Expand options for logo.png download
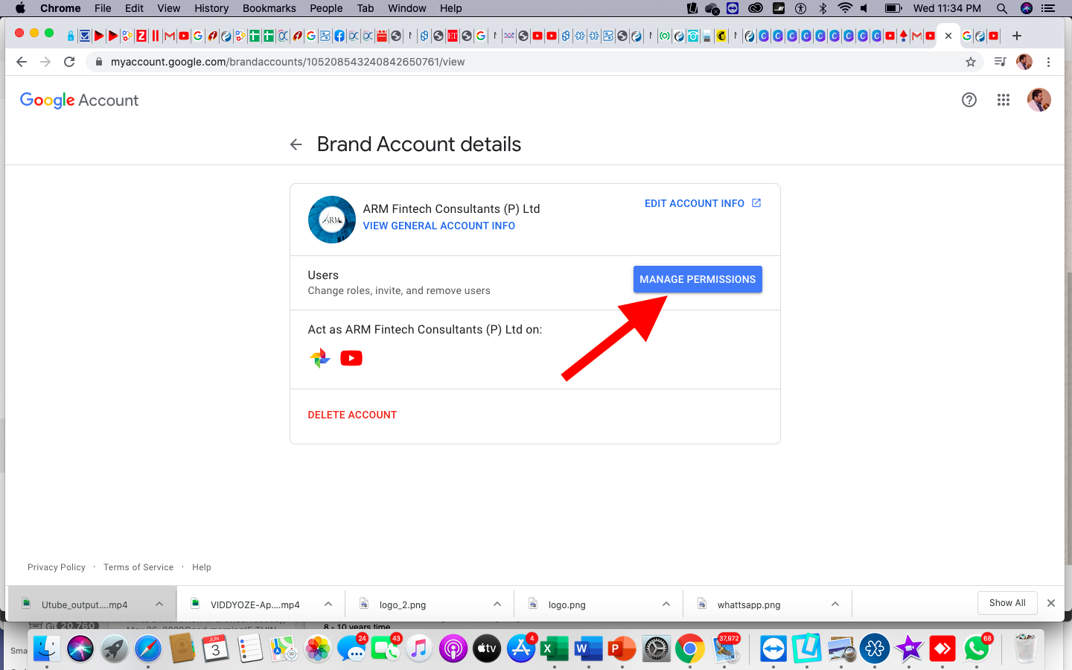The width and height of the screenshot is (1072, 670). (666, 604)
